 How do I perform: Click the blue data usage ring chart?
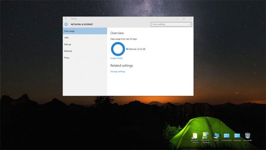(x=118, y=49)
